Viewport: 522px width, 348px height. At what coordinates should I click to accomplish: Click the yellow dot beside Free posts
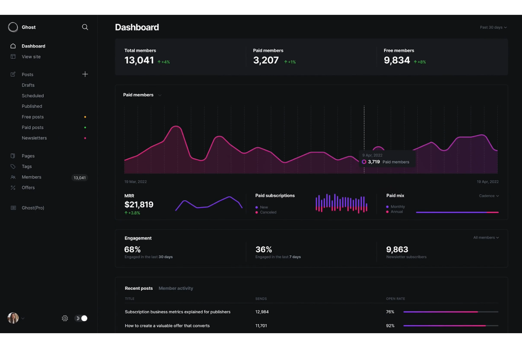85,117
